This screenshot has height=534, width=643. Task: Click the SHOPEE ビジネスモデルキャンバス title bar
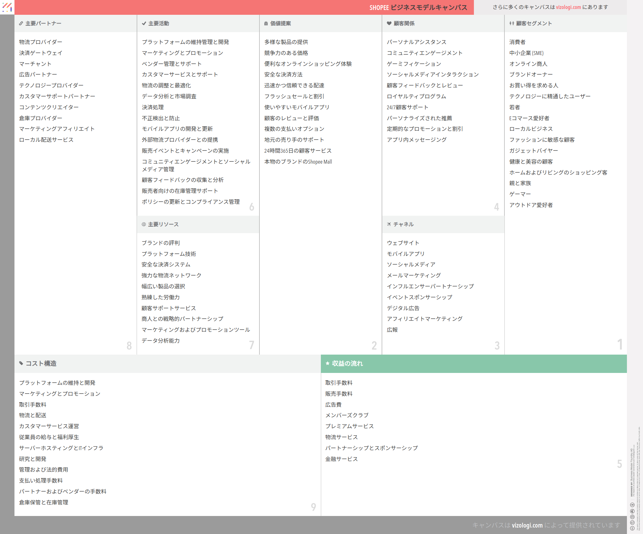pyautogui.click(x=418, y=7)
